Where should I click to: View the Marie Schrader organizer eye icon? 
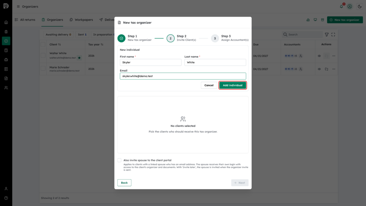pyautogui.click(x=319, y=69)
